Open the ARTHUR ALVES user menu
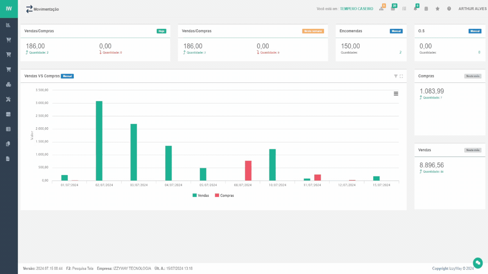The height and width of the screenshot is (274, 488). pyautogui.click(x=472, y=9)
